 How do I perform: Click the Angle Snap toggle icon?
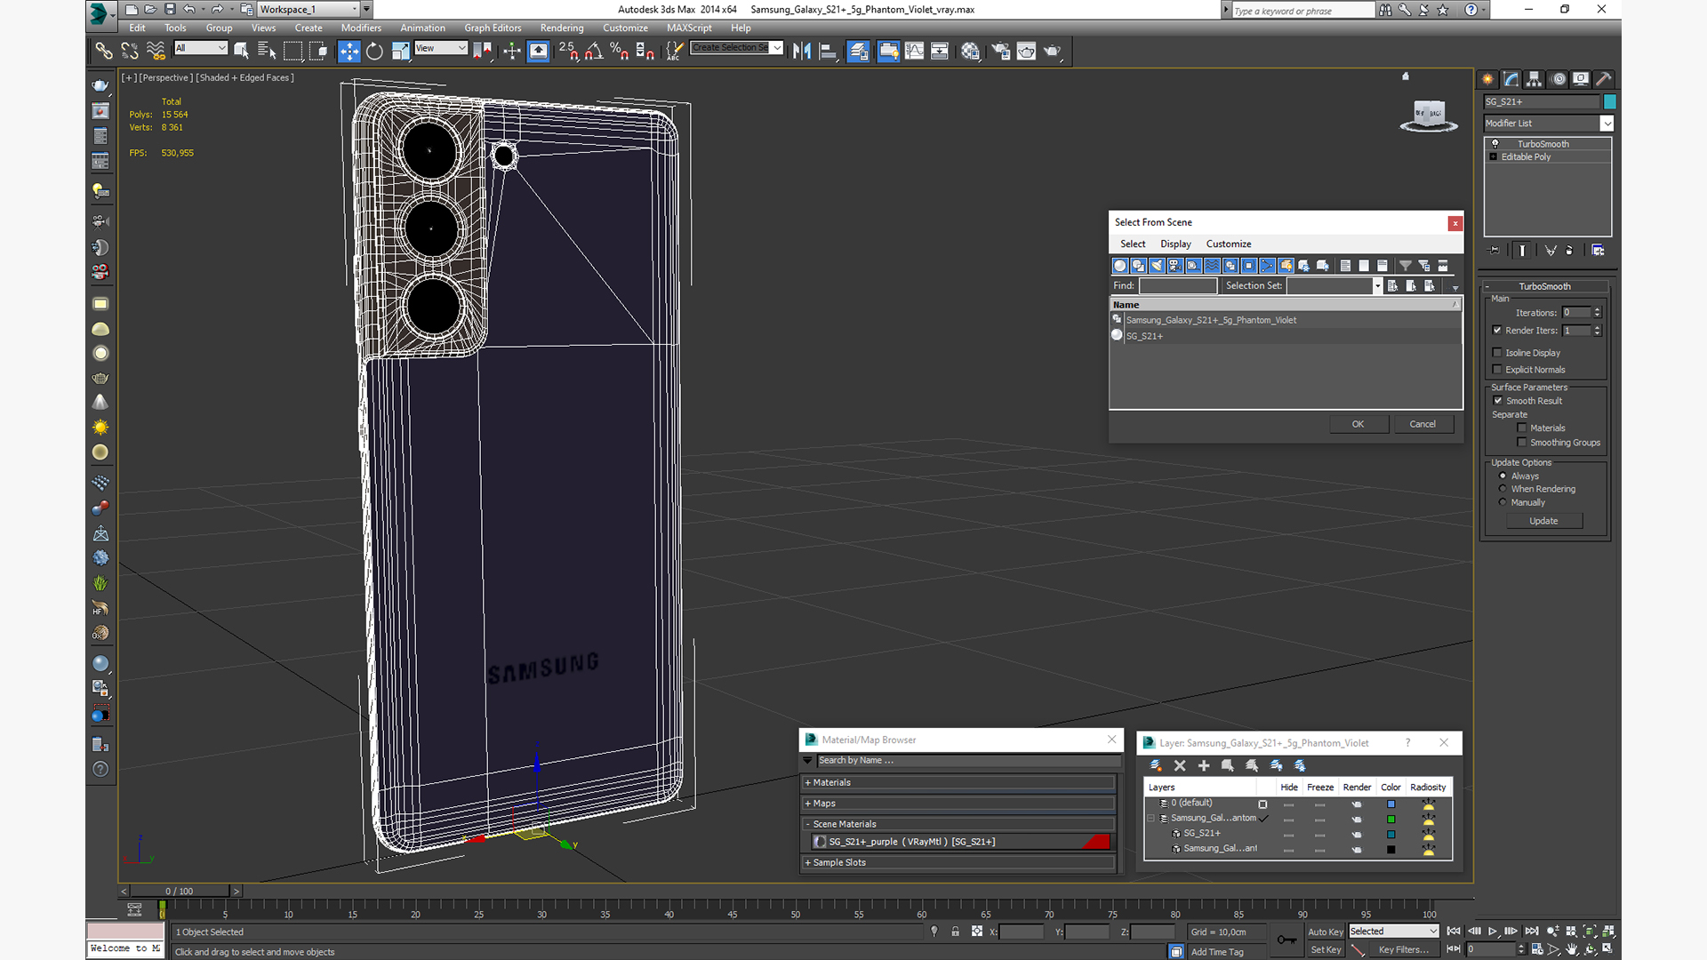(593, 52)
